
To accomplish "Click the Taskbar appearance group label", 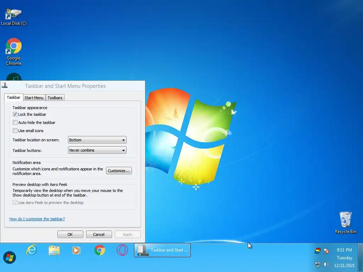I will tap(30, 108).
